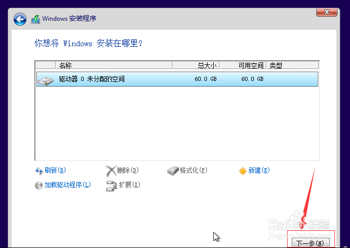Click the 下一步(N) next button

point(310,243)
